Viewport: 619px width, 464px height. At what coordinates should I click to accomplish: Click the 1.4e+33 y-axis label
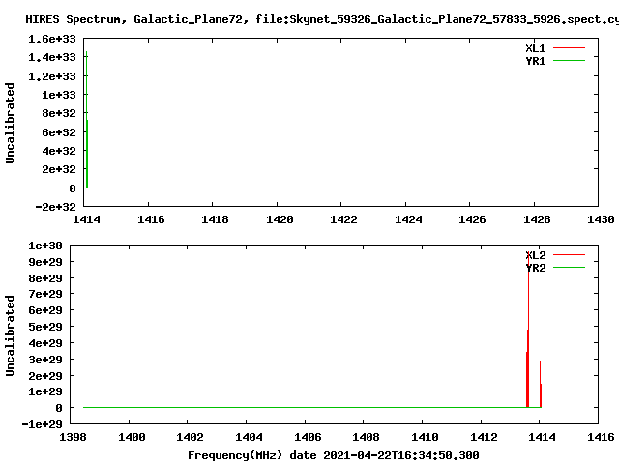pyautogui.click(x=51, y=57)
